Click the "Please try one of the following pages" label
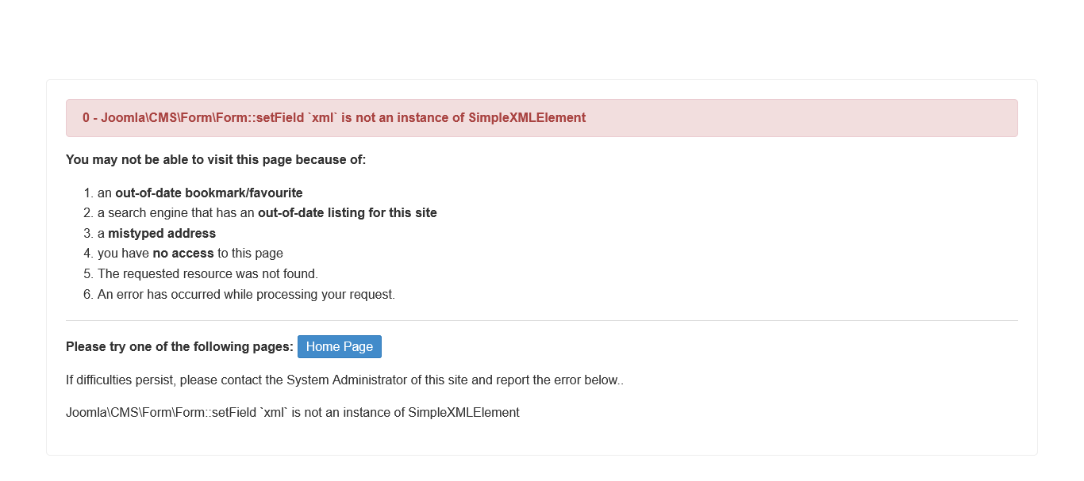 [179, 347]
